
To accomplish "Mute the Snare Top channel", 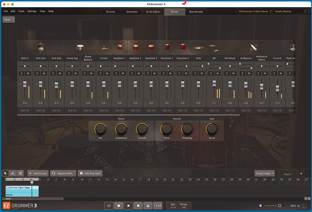I will (x=75, y=73).
